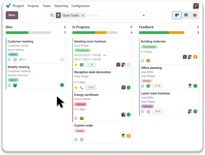
Task: Toggle the green status circle on Weekly meeting
Action: (62, 85)
